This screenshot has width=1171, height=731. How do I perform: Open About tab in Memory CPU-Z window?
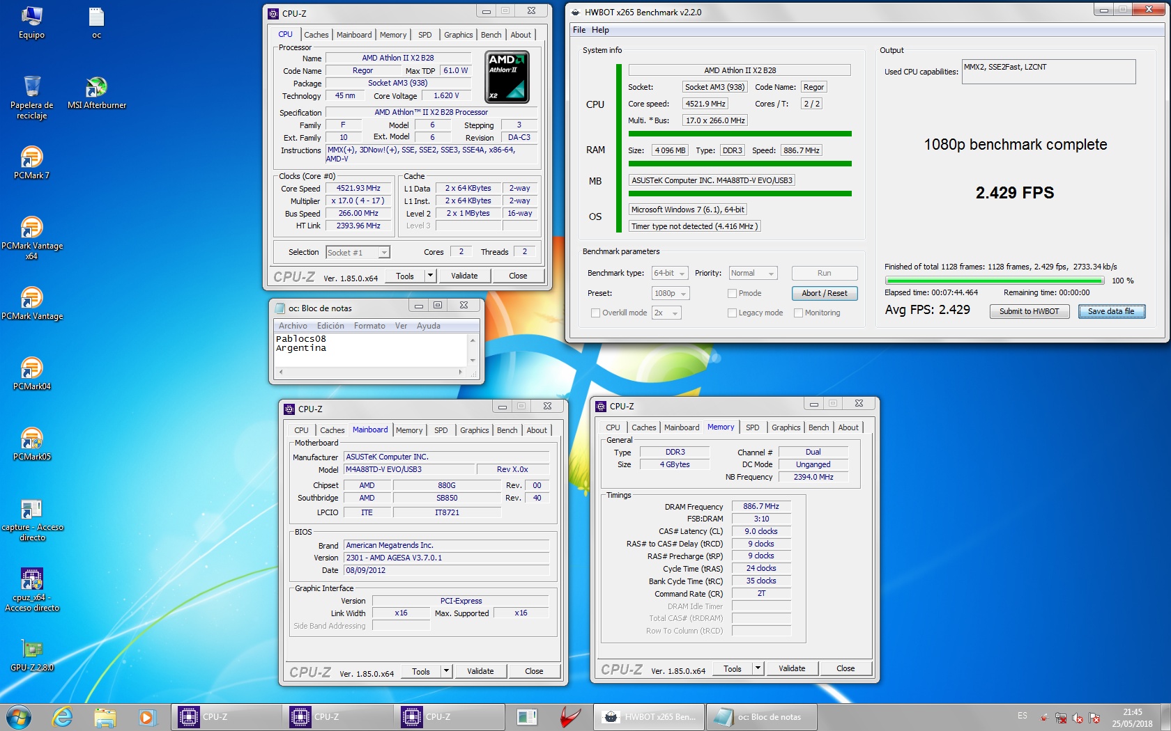(848, 427)
